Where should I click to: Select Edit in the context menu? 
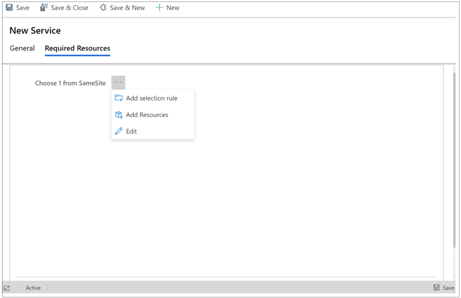[153, 131]
